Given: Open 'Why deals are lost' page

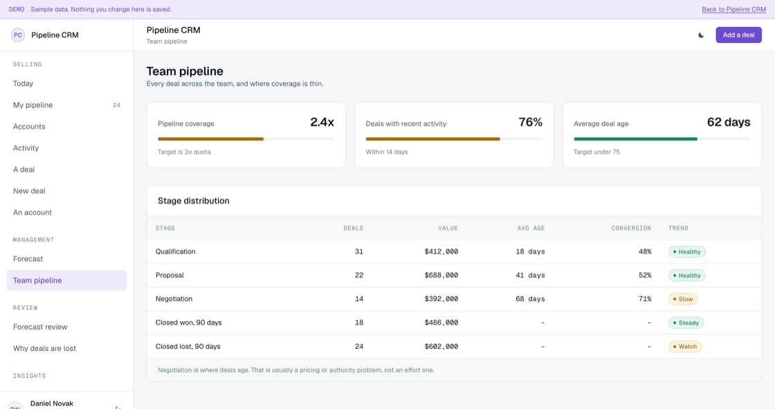Looking at the screenshot, I should [x=66, y=348].
